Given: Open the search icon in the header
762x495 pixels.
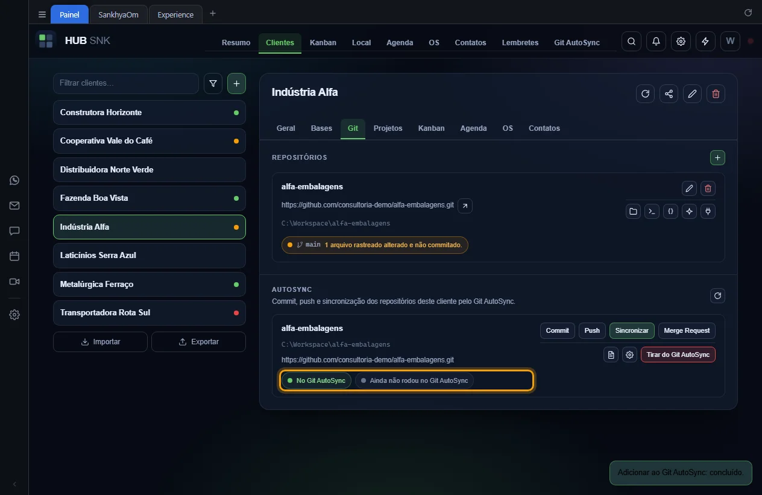Looking at the screenshot, I should (x=631, y=42).
